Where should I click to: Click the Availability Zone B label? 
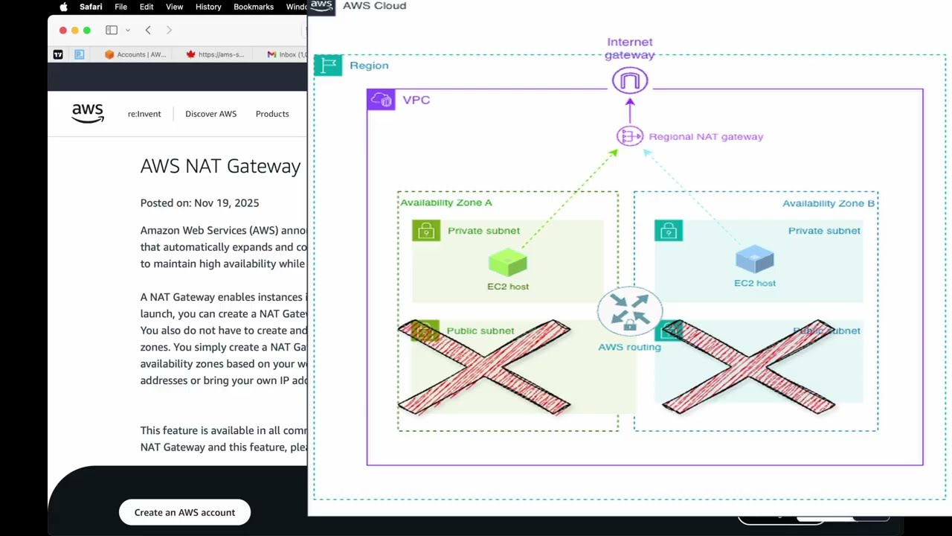(829, 203)
